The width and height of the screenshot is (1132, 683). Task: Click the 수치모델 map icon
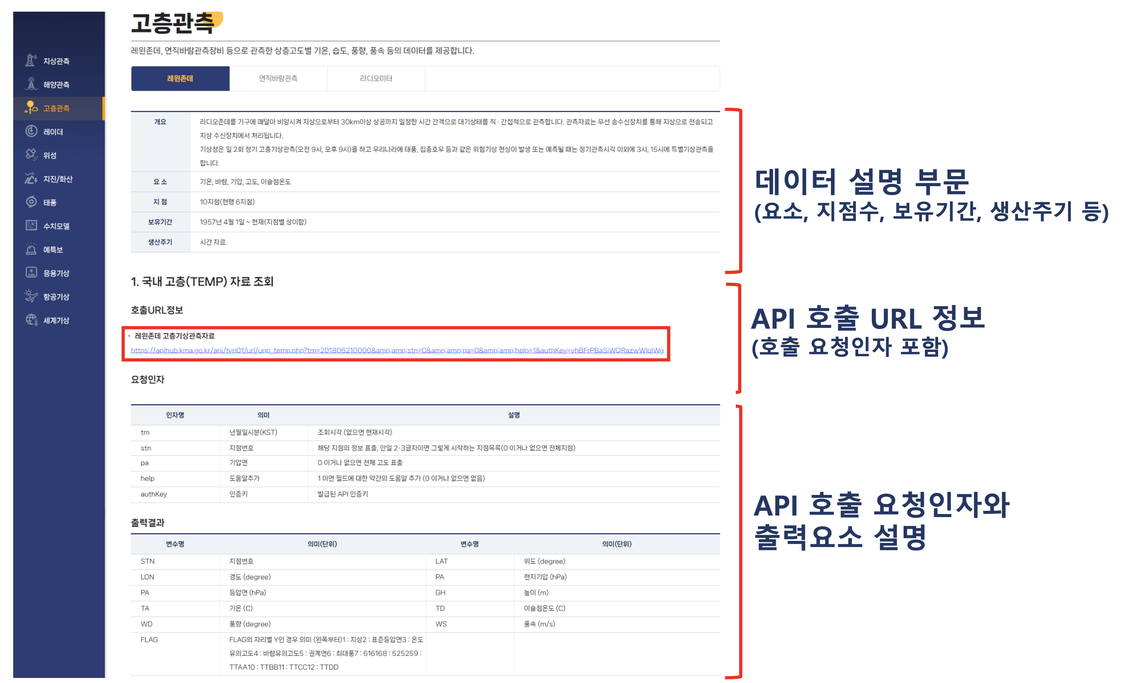pos(31,225)
